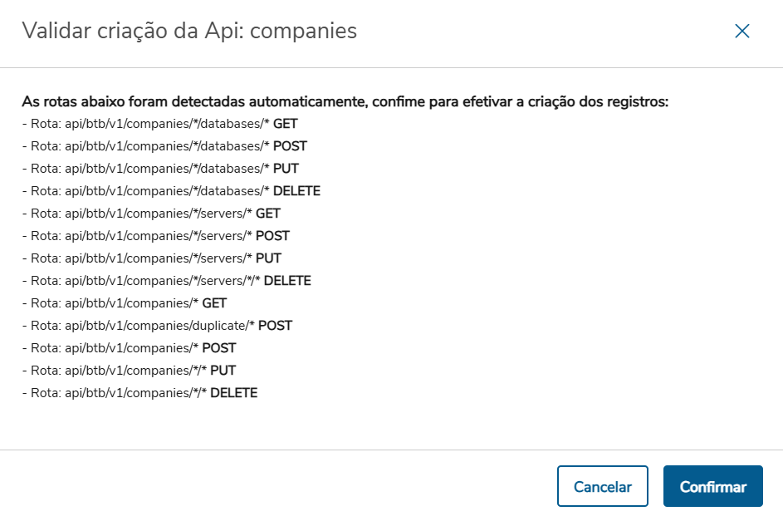Click the word 'companies' in the dialog title
This screenshot has width=783, height=521.
point(303,32)
